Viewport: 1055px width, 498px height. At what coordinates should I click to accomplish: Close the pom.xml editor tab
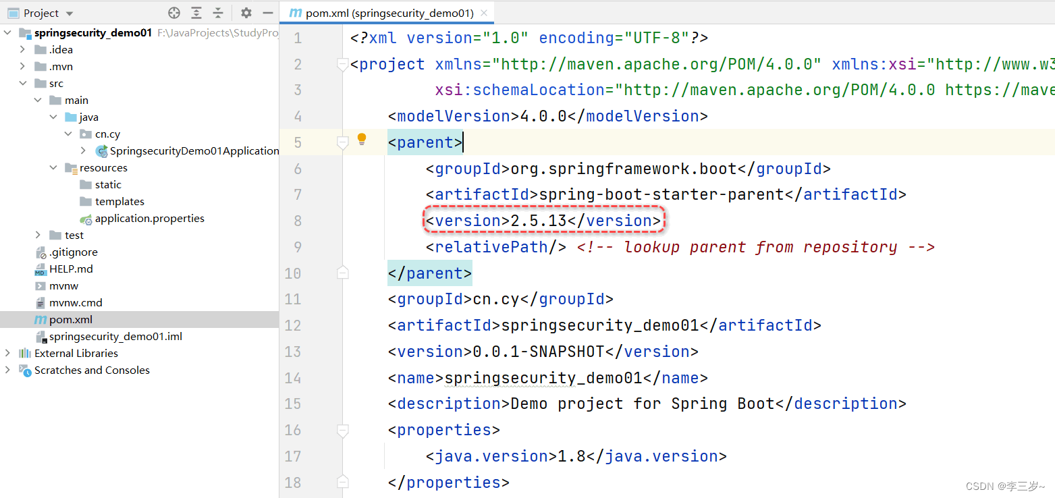click(484, 13)
